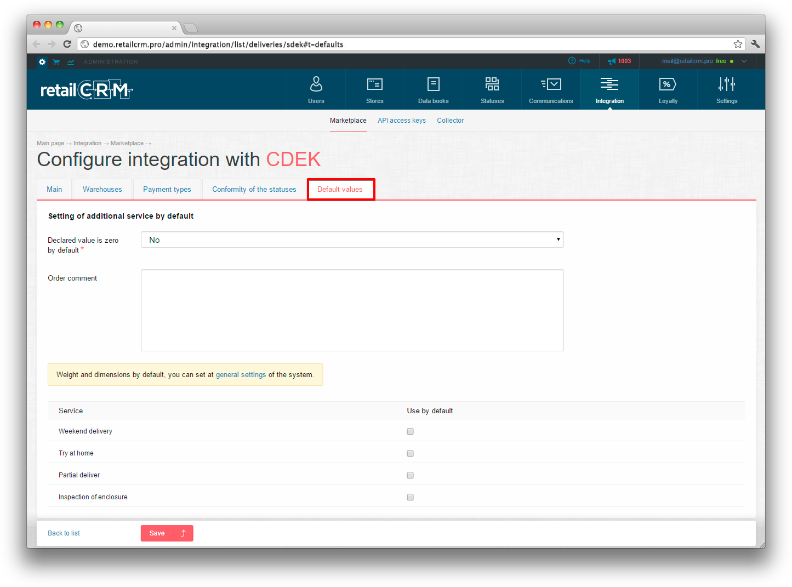This screenshot has height=587, width=792.
Task: Close the browser tab with the x
Action: [174, 28]
